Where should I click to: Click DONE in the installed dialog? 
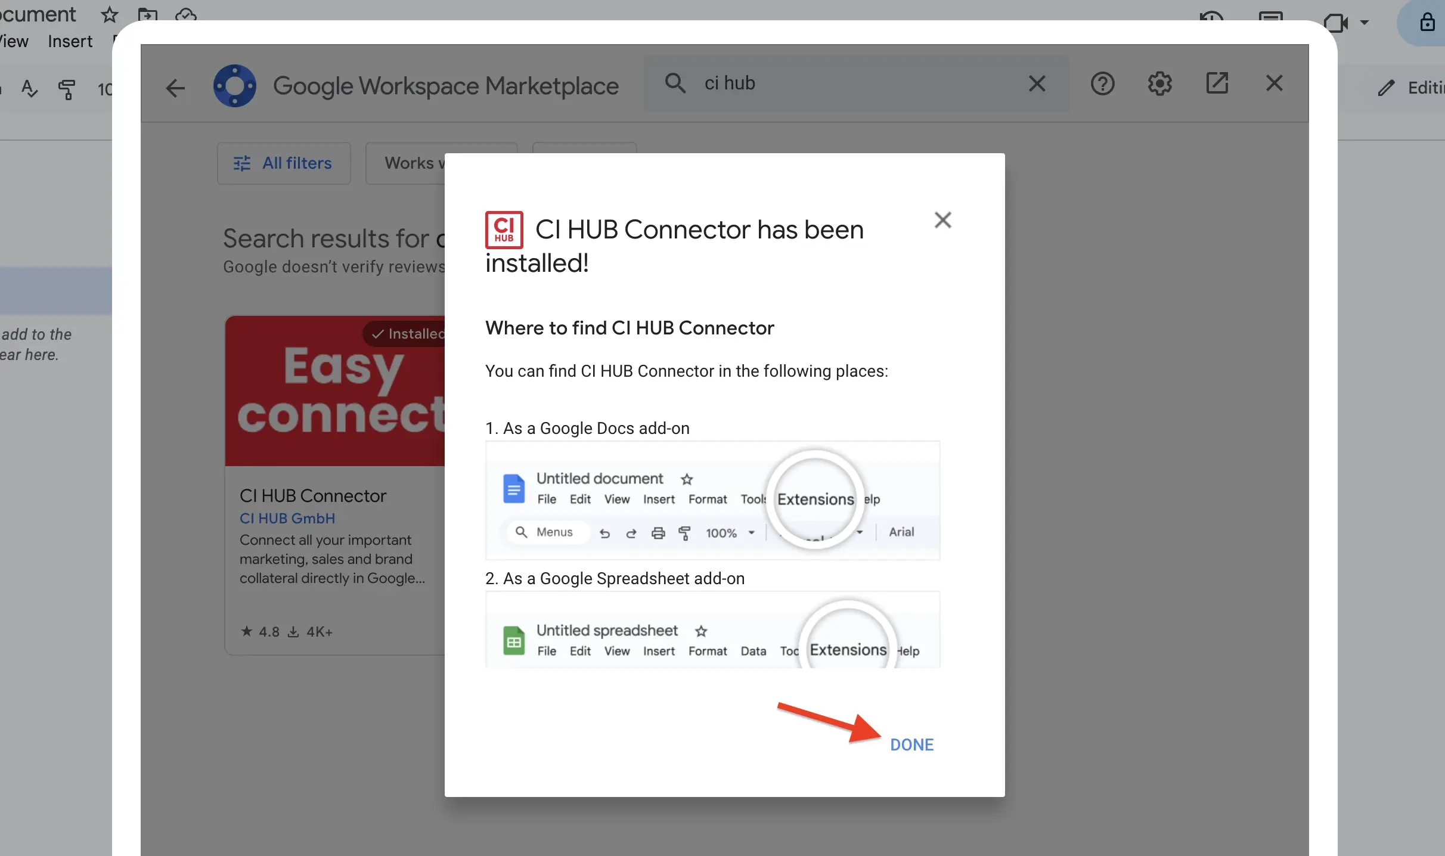click(x=911, y=745)
